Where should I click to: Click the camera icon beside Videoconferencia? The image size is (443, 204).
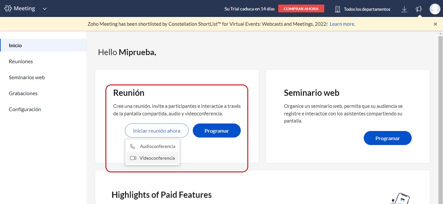(133, 158)
